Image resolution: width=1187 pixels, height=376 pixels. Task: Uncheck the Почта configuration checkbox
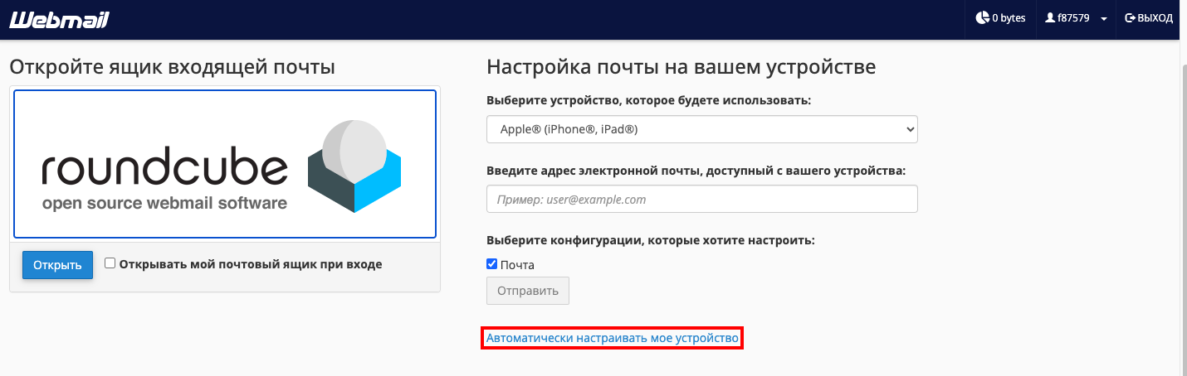tap(491, 264)
